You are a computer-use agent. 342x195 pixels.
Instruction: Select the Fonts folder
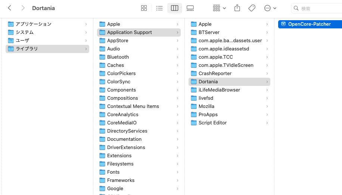[139, 172]
